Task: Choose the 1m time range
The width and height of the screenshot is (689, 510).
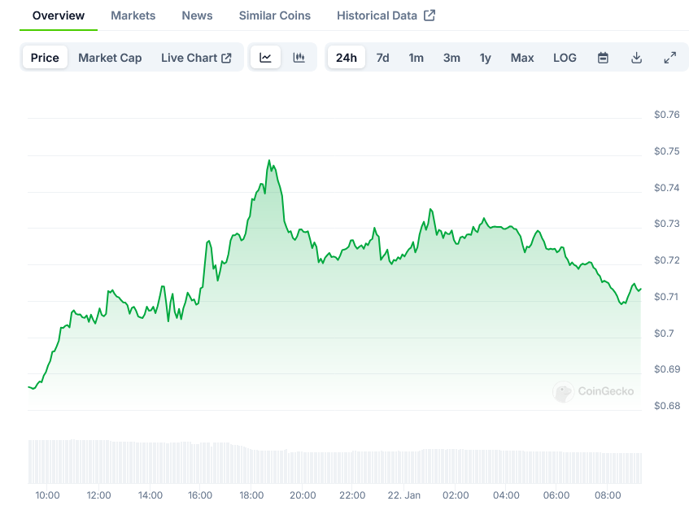Action: (x=416, y=58)
